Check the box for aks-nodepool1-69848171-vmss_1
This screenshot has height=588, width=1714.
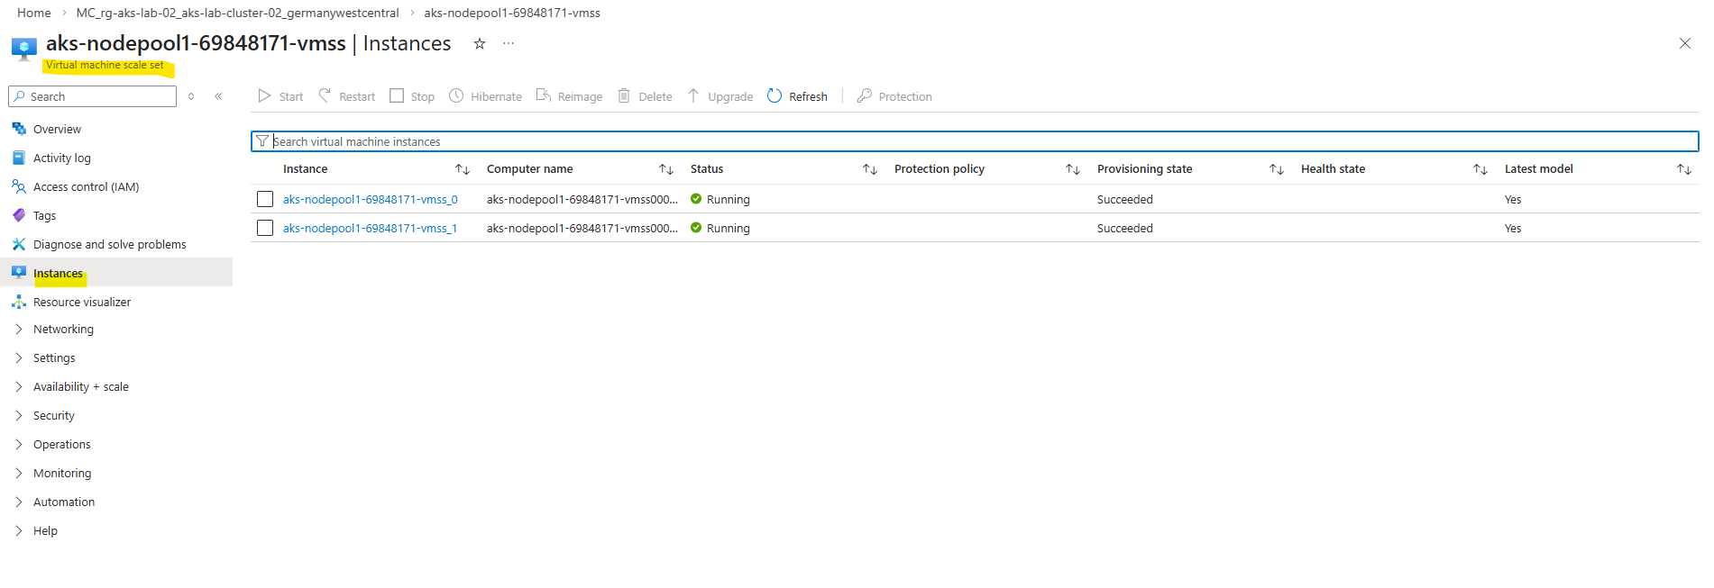point(265,228)
